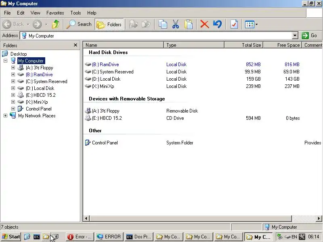
Task: Toggle the Folders pane button
Action: point(109,24)
